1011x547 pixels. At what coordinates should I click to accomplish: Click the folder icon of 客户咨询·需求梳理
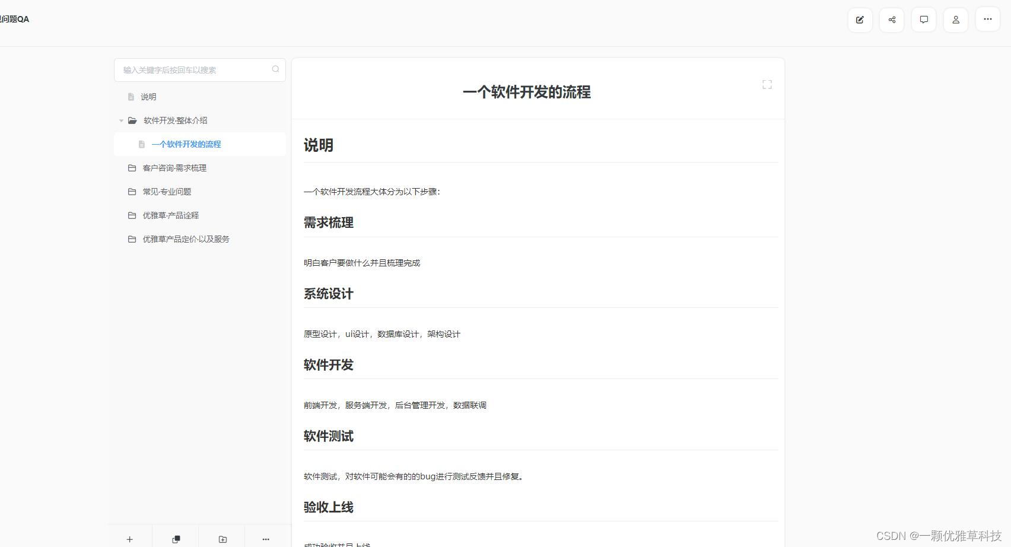[x=132, y=168]
